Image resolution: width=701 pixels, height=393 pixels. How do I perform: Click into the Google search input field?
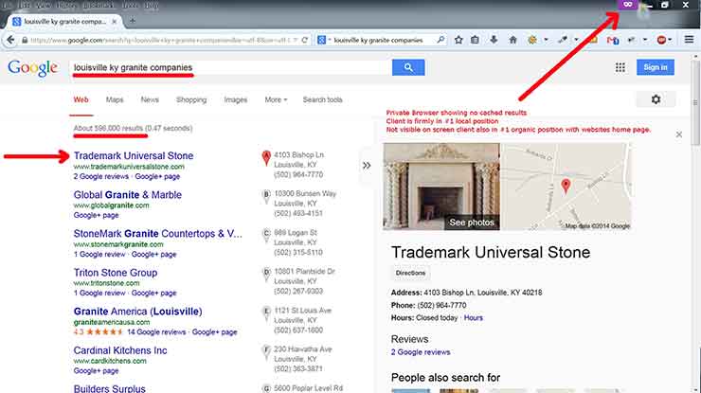point(230,67)
